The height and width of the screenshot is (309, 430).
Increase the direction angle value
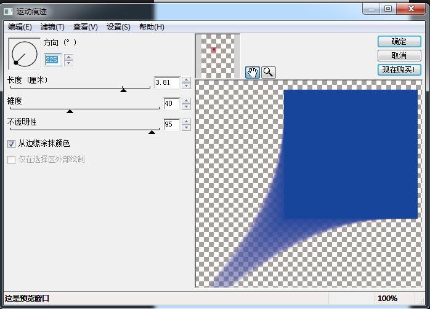tap(68, 57)
